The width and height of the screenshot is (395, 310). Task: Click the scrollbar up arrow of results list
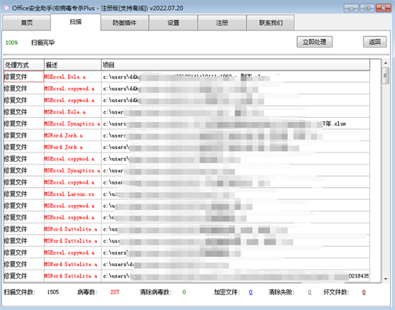point(386,63)
